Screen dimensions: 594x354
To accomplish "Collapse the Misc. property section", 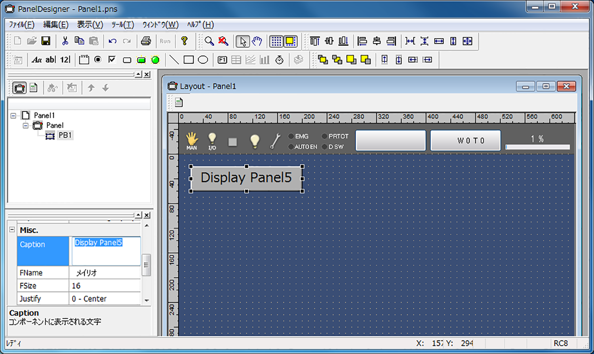I will [12, 230].
